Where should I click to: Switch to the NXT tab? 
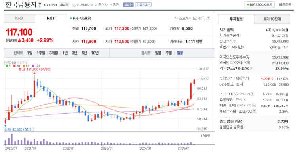click(x=51, y=18)
